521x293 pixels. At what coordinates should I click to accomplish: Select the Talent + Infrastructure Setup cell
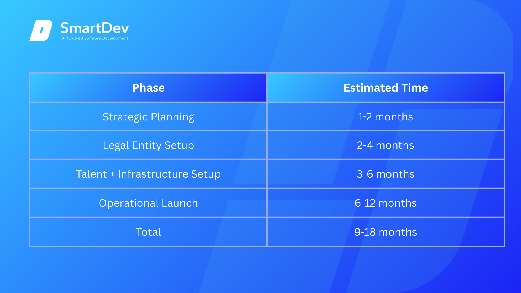click(148, 174)
